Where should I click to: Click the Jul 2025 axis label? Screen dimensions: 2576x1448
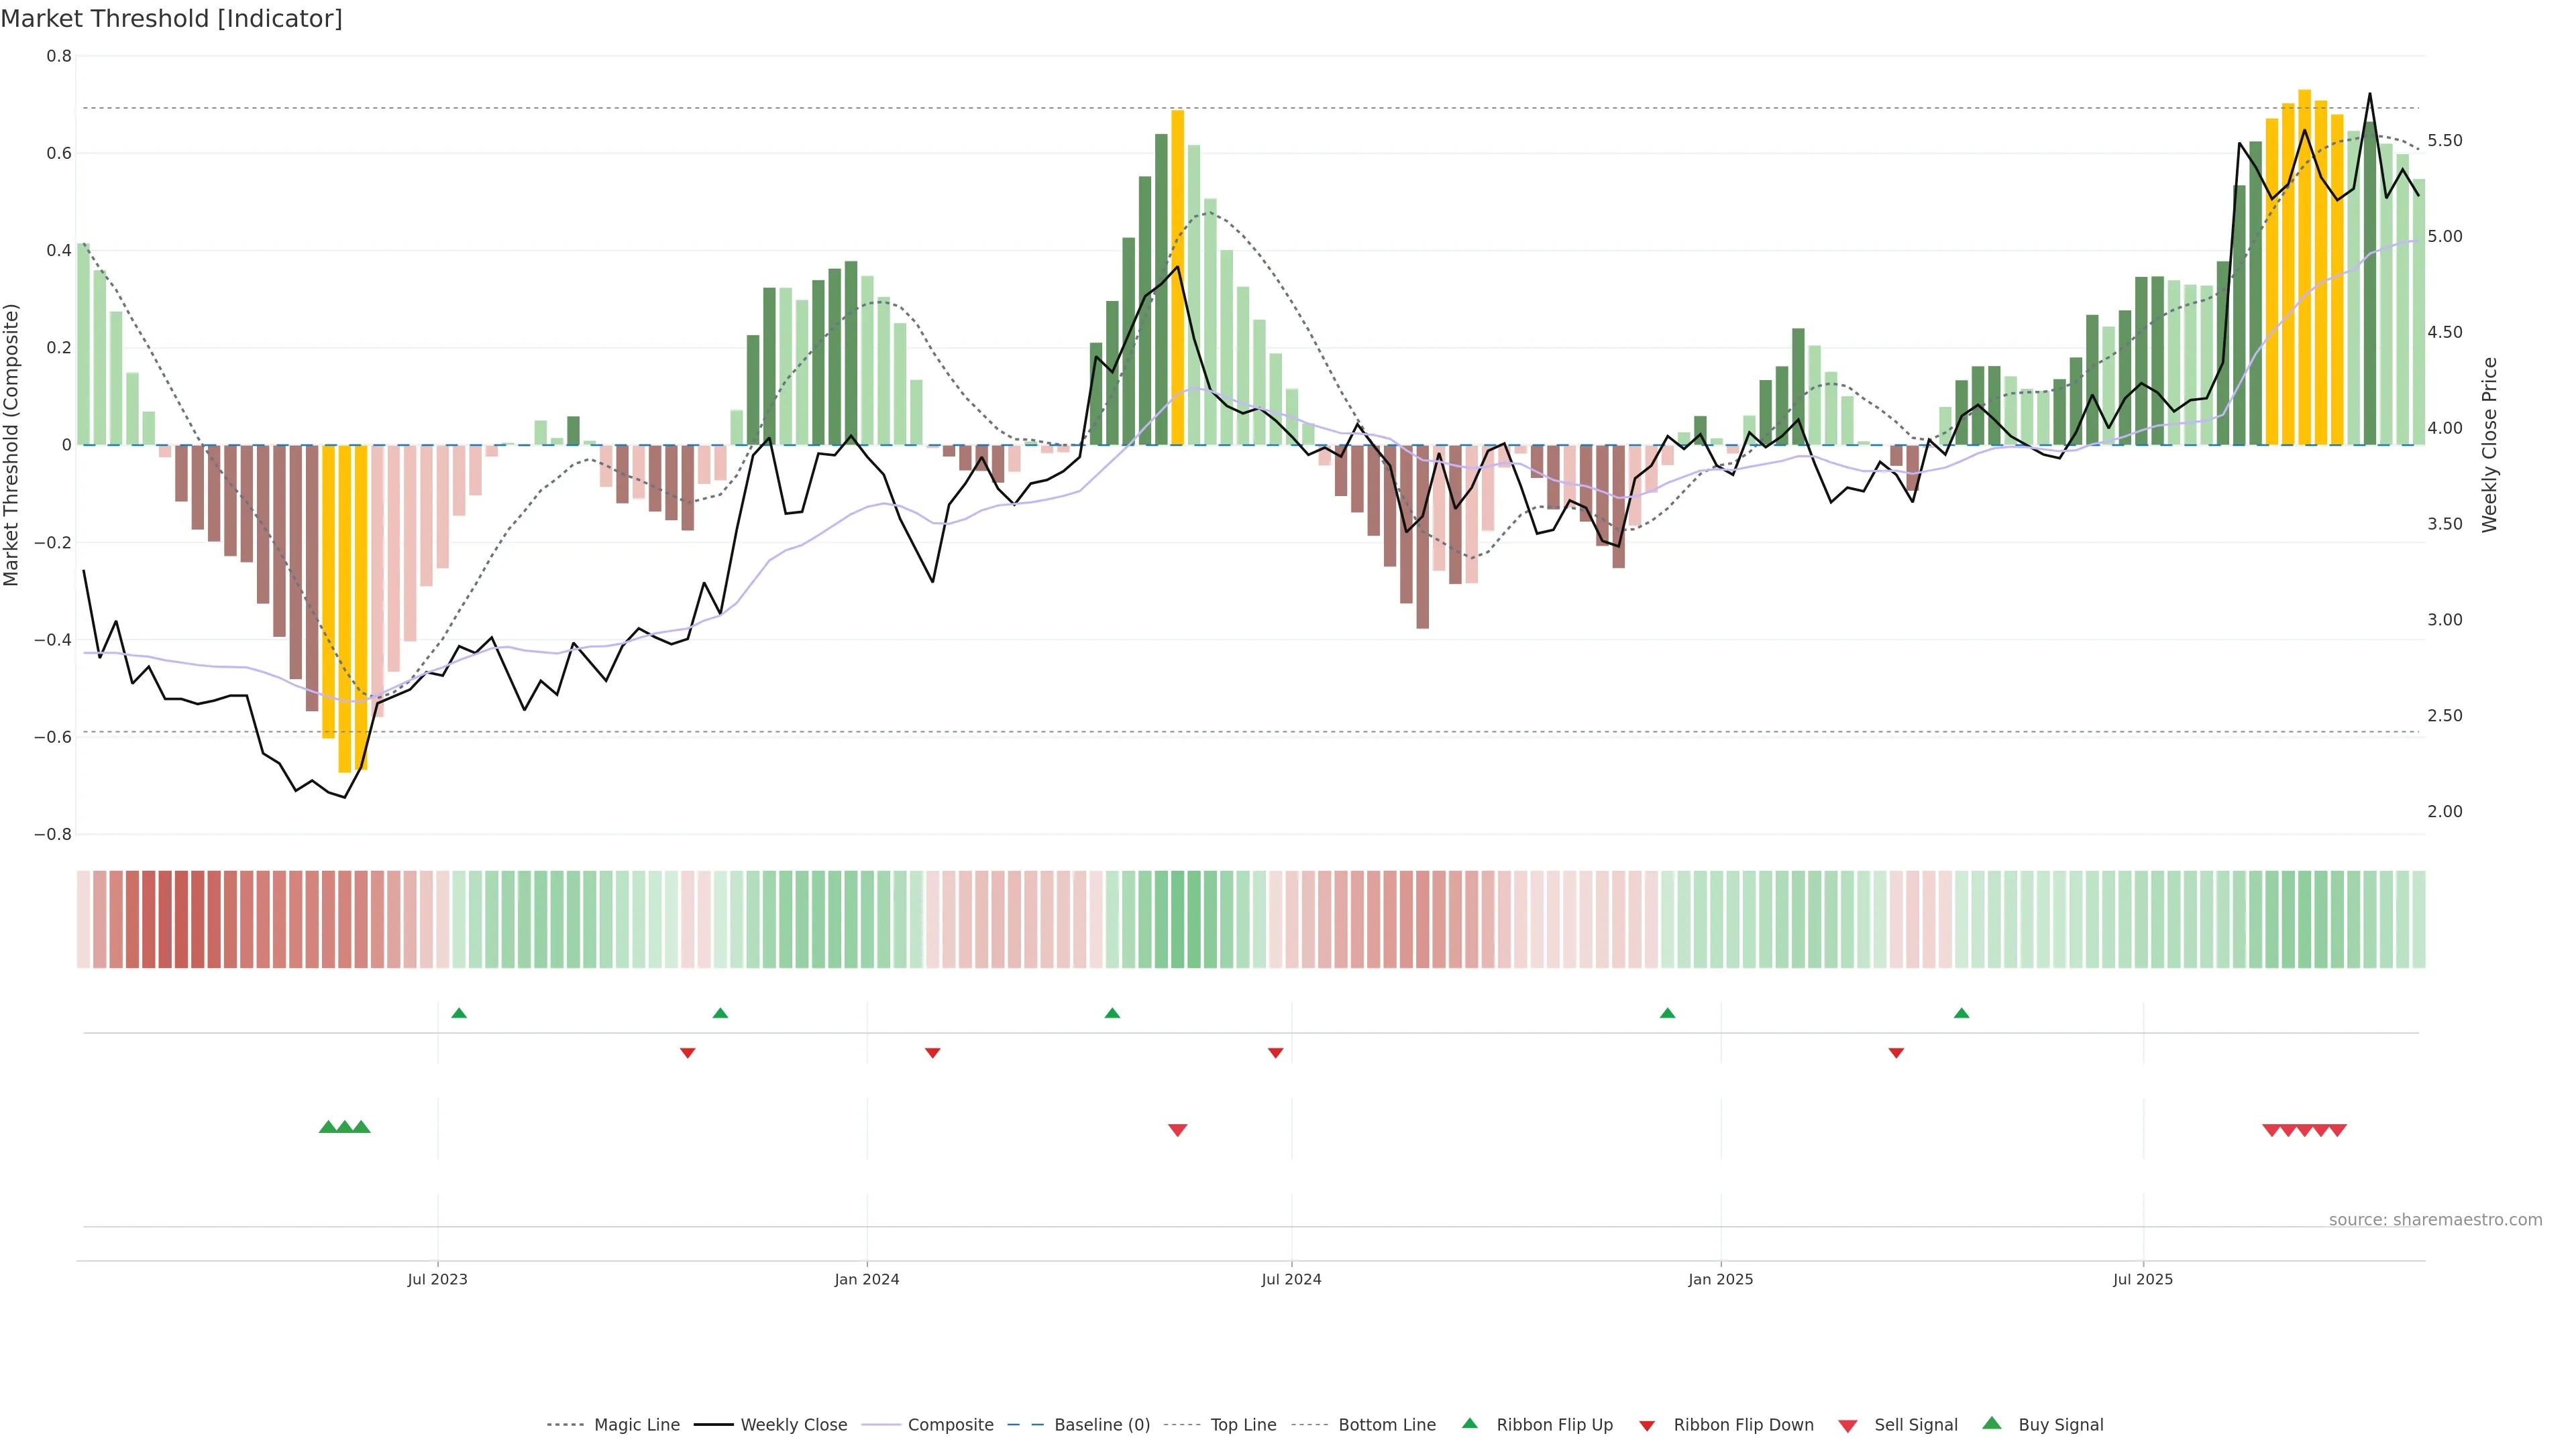coord(2143,1279)
